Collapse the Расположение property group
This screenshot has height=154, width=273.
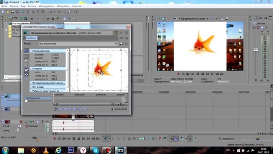tap(31, 51)
